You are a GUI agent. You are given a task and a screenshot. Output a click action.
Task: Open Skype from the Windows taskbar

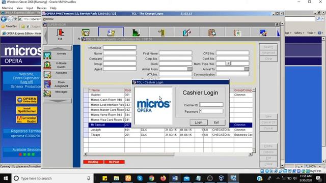pyautogui.click(x=140, y=178)
